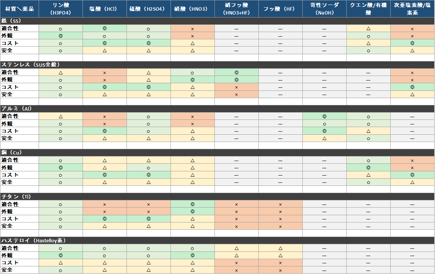Click the ステンレス (SUS全般) section heading
This screenshot has width=435, height=274.
point(31,64)
